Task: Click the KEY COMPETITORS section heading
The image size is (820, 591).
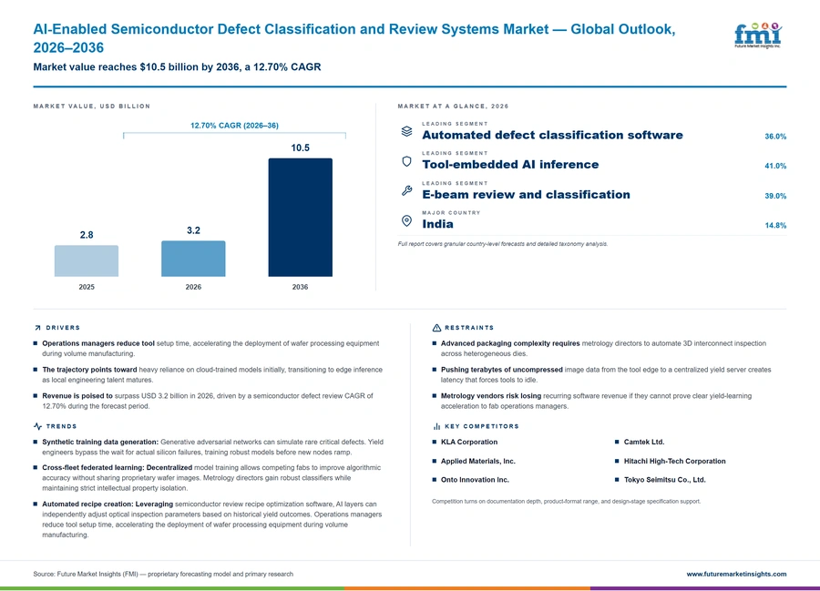Action: (x=482, y=426)
